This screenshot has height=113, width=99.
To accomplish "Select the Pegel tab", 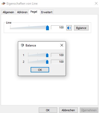I will 34,12.
